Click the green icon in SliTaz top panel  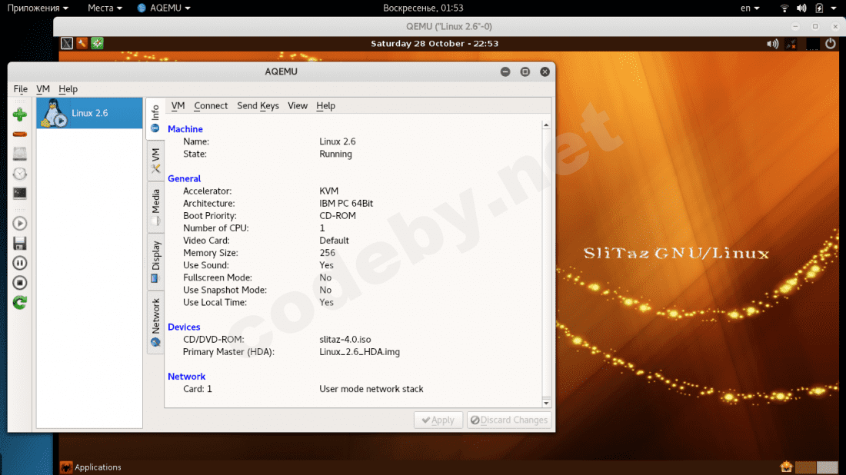[x=97, y=43]
